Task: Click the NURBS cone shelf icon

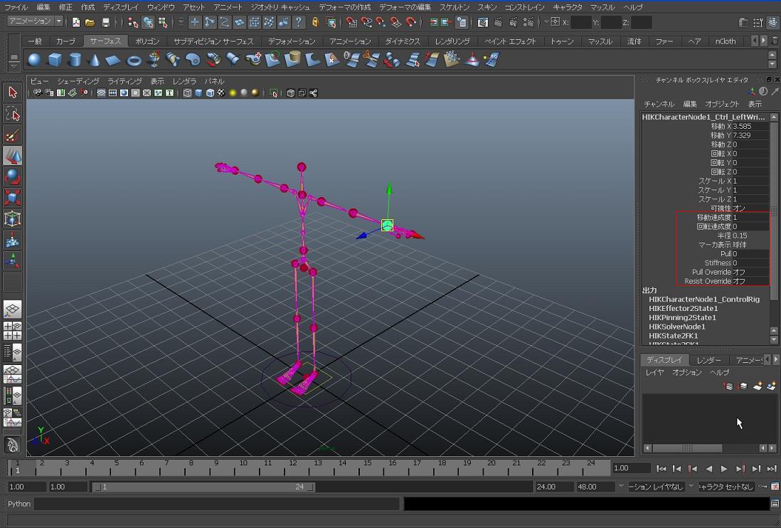Action: (94, 60)
